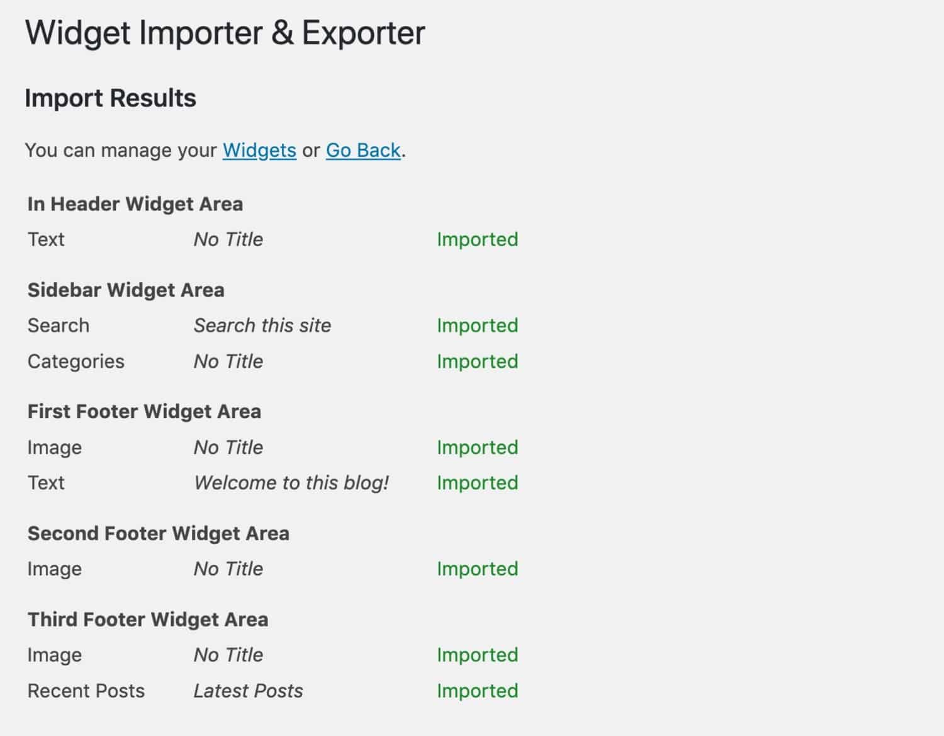Click the Go Back link
944x736 pixels.
coord(362,150)
